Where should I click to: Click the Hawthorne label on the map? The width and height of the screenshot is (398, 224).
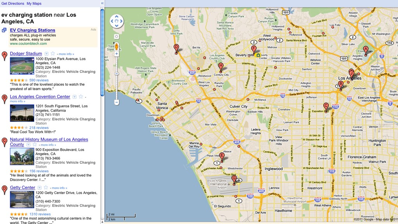[x=283, y=210]
